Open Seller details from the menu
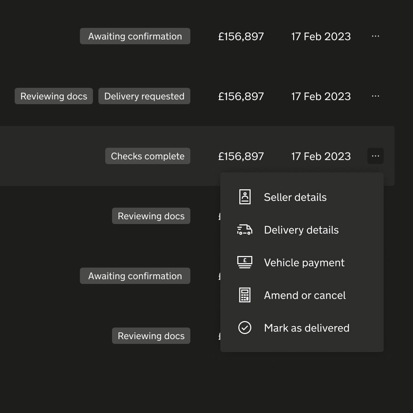Viewport: 413px width, 413px height. tap(295, 197)
